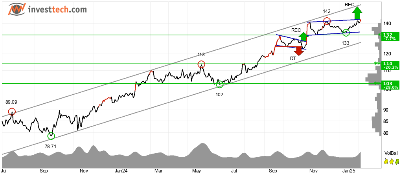Screen dimensions: 401x176
Task: Click the green REC arrow near October
Action: coord(304,37)
